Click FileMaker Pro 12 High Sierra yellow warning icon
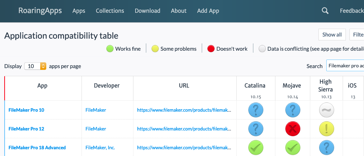The width and height of the screenshot is (364, 156). pyautogui.click(x=326, y=129)
